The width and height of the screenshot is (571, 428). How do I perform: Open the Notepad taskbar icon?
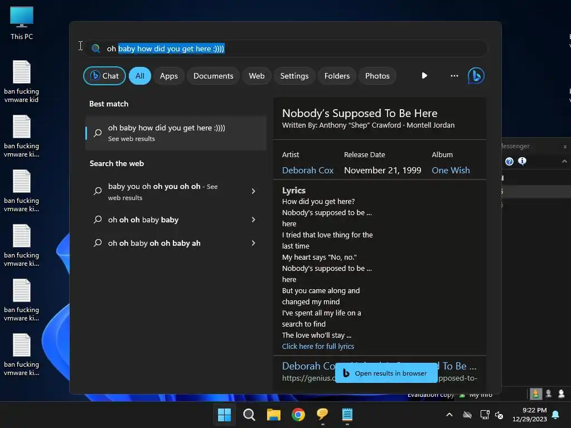click(347, 415)
